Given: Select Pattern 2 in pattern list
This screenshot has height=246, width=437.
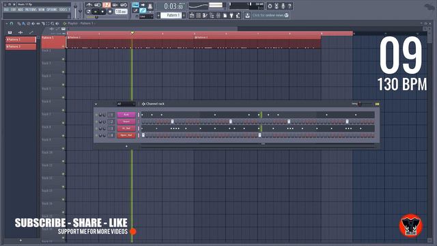Looking at the screenshot, I should pyautogui.click(x=20, y=46).
